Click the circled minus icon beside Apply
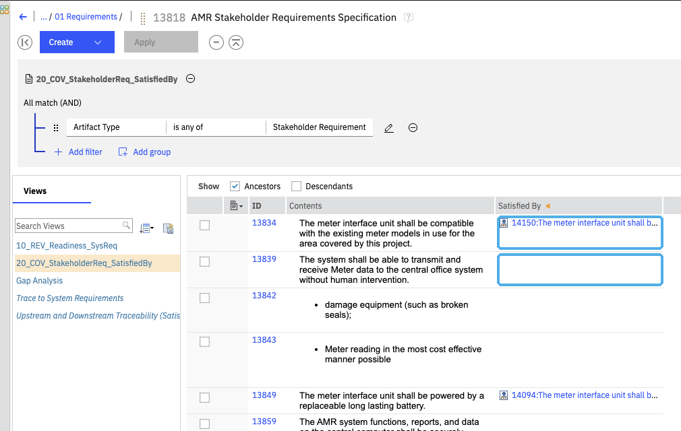681x431 pixels. point(216,42)
